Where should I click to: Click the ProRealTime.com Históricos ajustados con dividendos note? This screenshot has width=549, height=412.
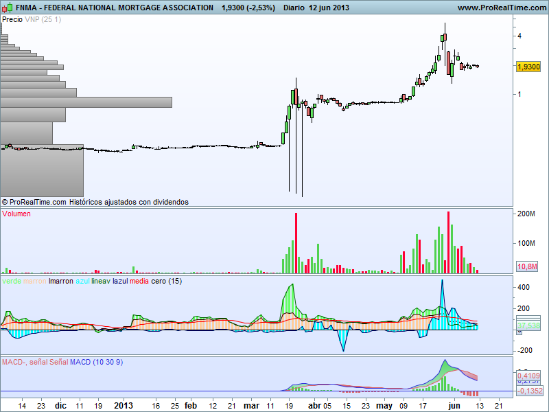95,202
